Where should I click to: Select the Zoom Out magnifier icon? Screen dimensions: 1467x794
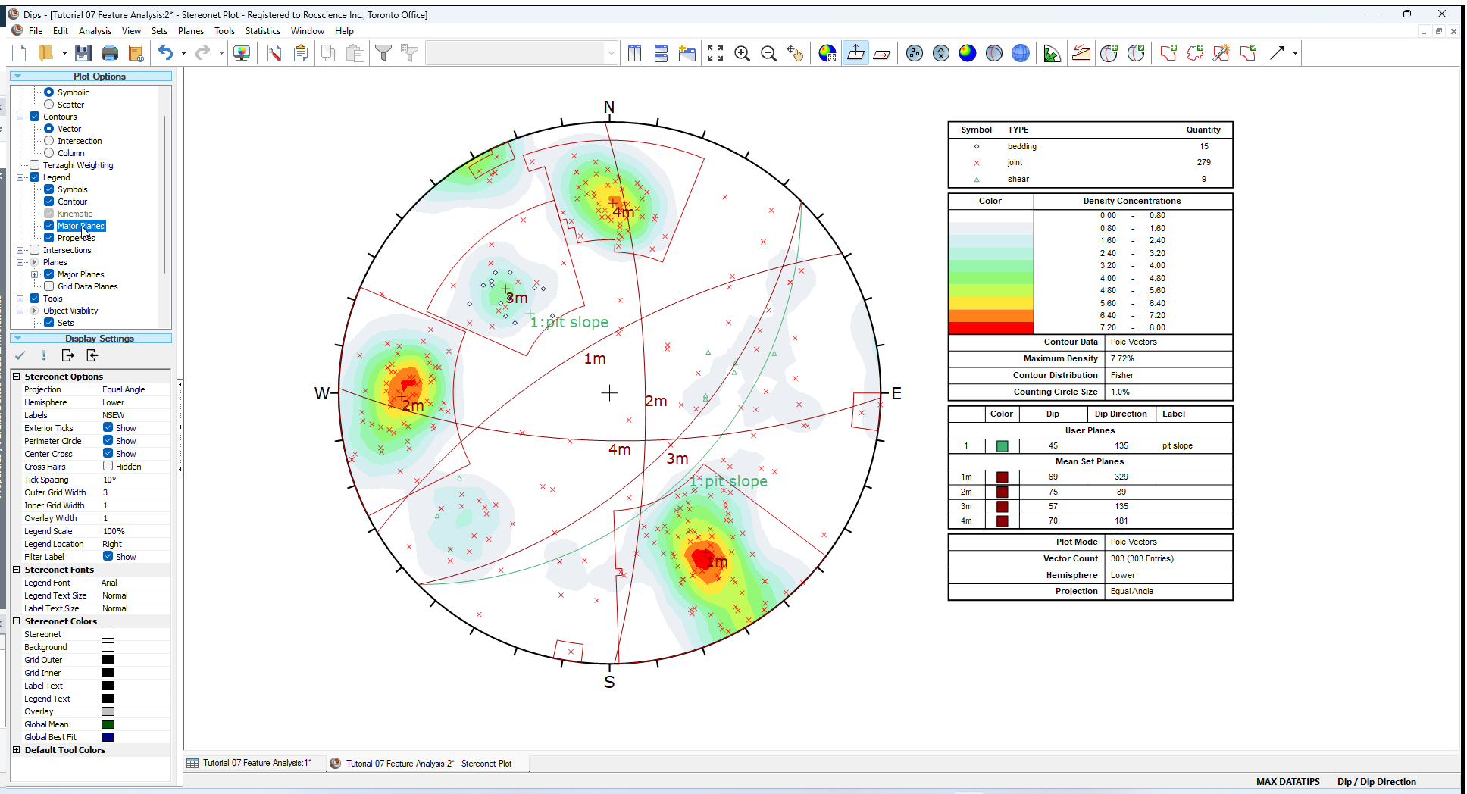768,53
